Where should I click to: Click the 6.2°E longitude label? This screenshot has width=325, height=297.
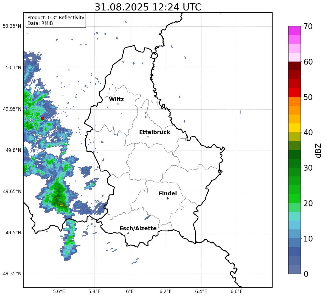[x=166, y=292]
